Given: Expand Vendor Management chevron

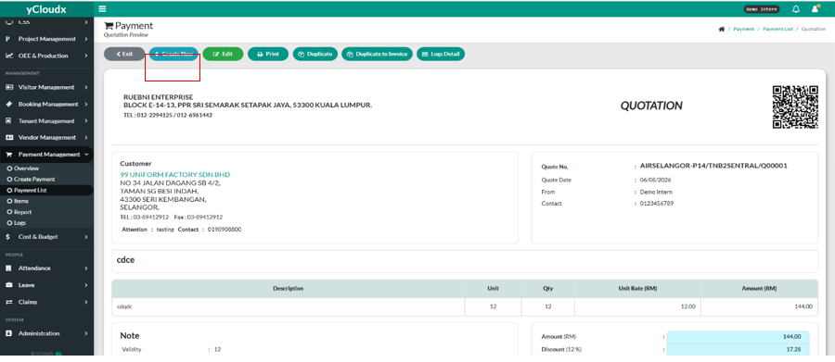Looking at the screenshot, I should pyautogui.click(x=85, y=138).
